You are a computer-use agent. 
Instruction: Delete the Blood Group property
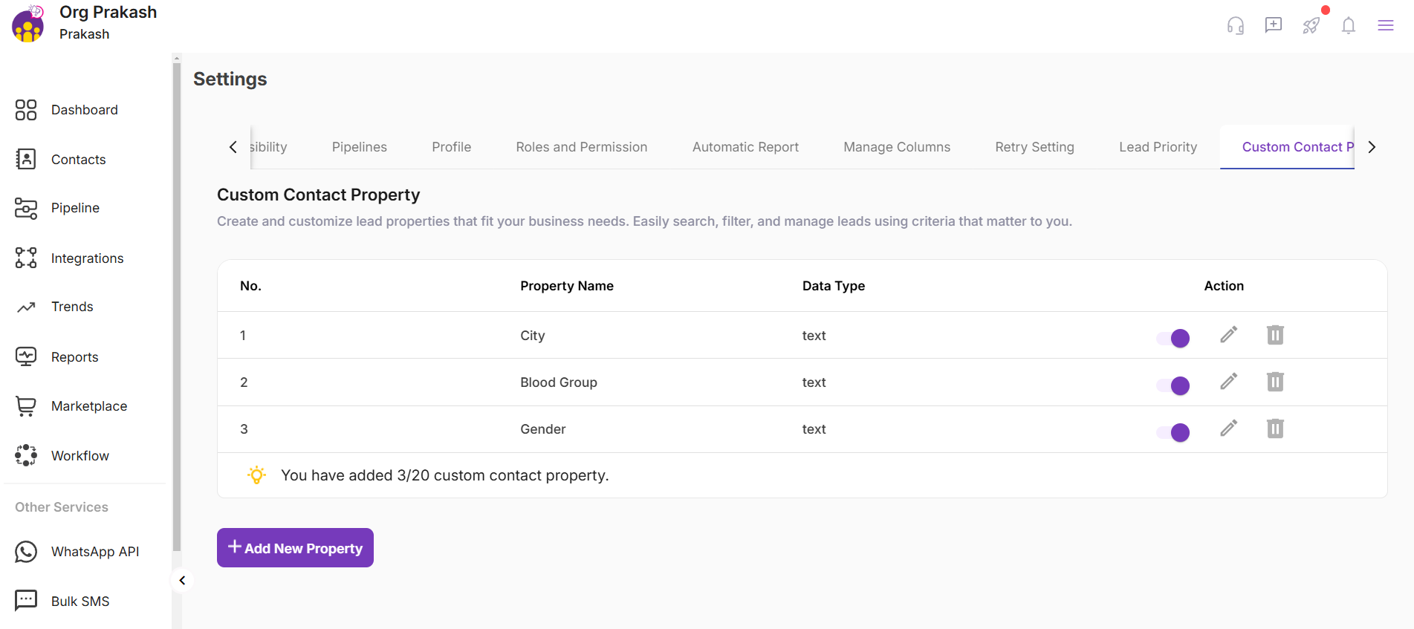[x=1275, y=382]
